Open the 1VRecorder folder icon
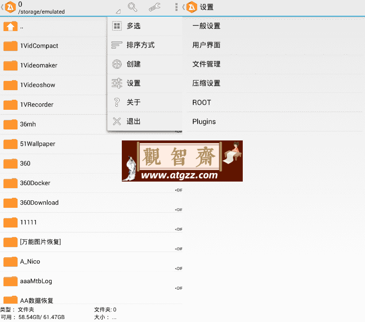365x322 pixels. click(x=11, y=105)
